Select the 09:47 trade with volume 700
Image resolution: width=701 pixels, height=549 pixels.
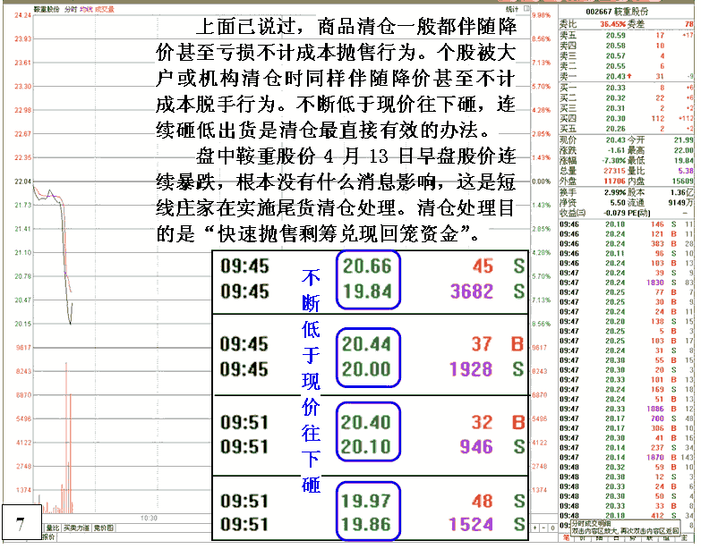pyautogui.click(x=626, y=418)
